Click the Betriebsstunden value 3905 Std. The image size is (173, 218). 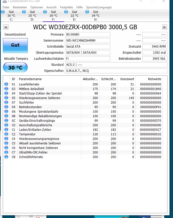(x=155, y=59)
